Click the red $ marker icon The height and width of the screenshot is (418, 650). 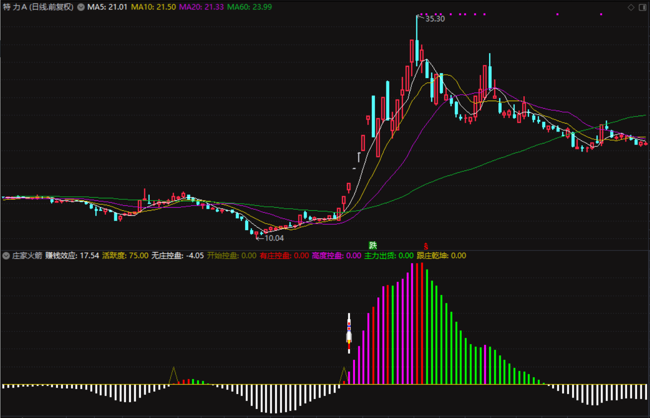(426, 246)
